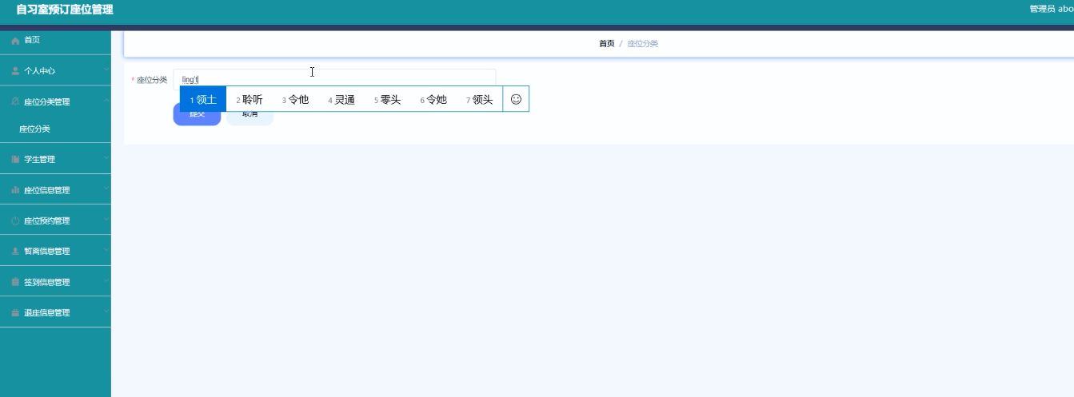Choose IME candidate 5 零头
This screenshot has width=1074, height=397.
[388, 99]
